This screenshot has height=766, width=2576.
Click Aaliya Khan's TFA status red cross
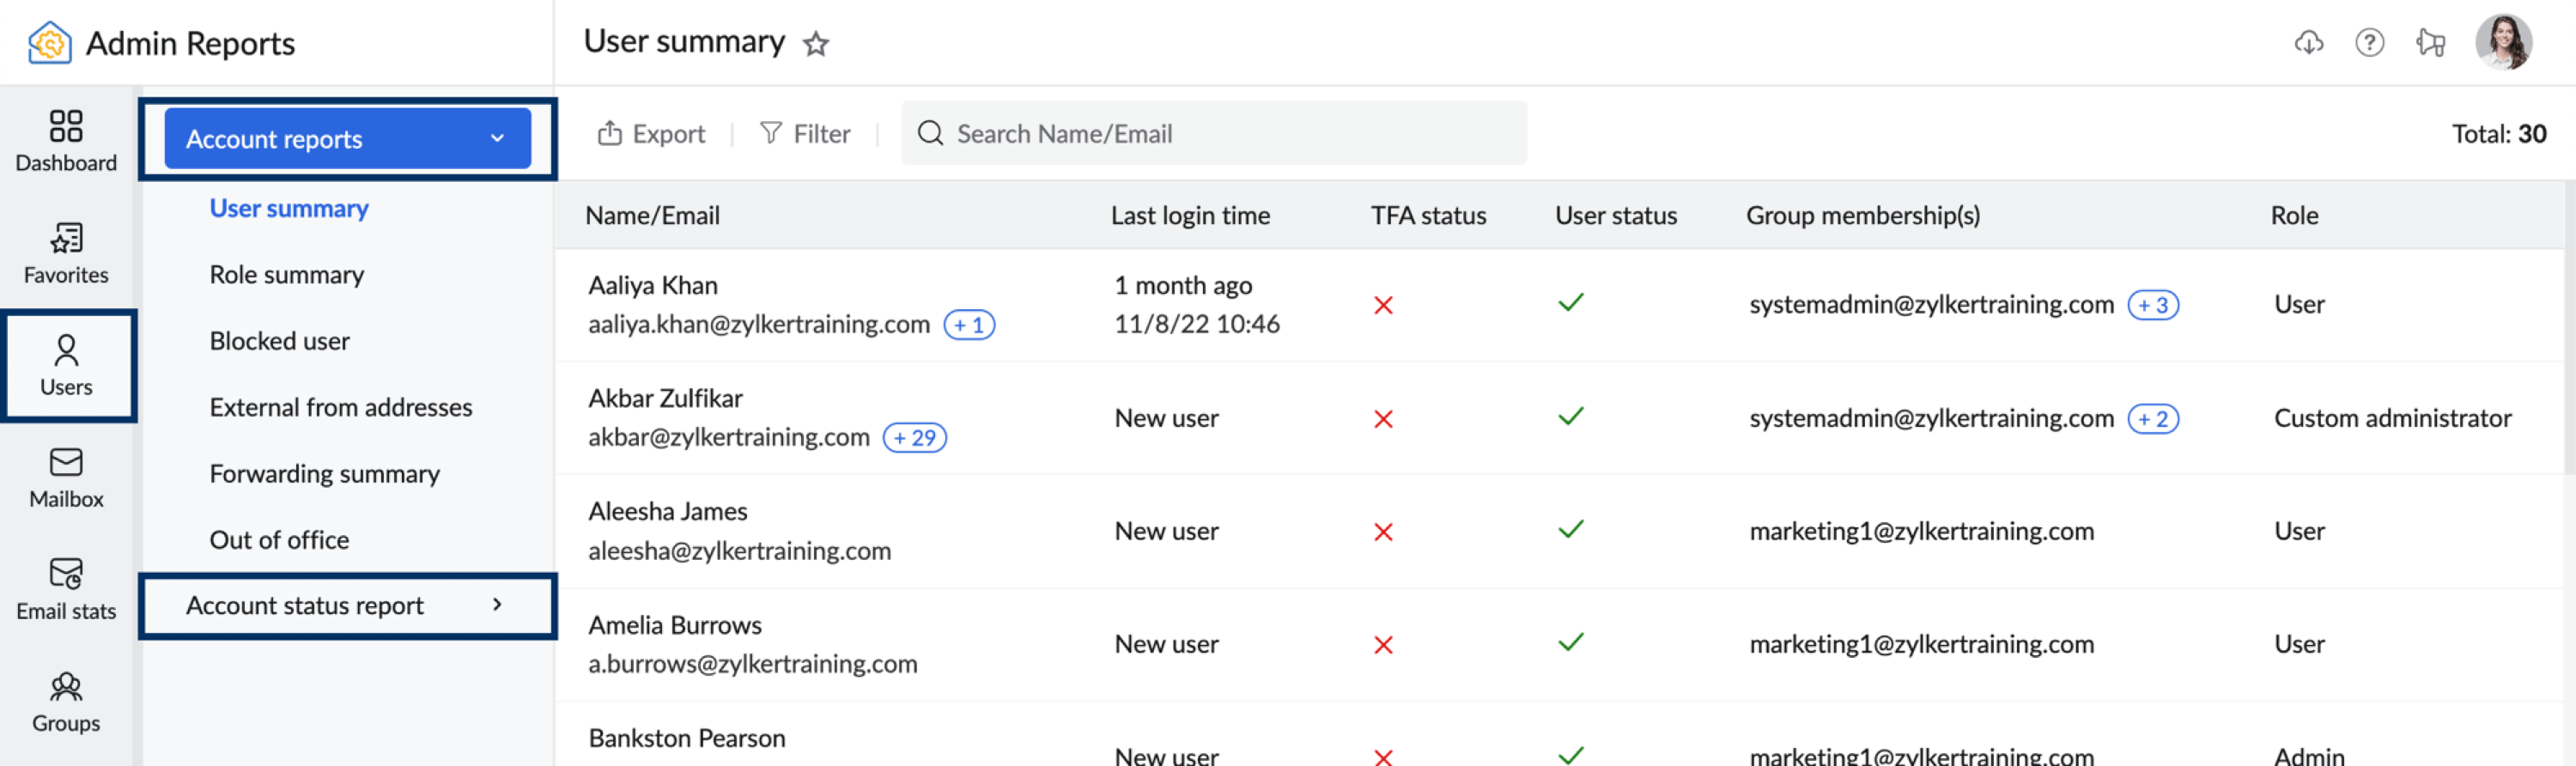tap(1383, 305)
